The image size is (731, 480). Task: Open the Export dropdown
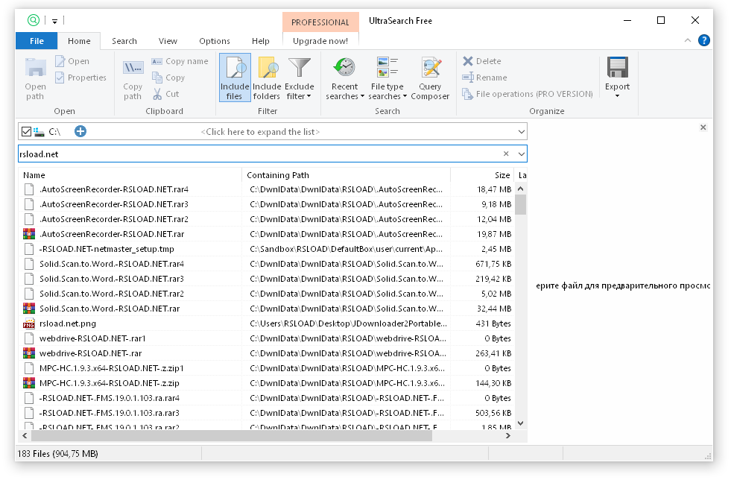617,78
